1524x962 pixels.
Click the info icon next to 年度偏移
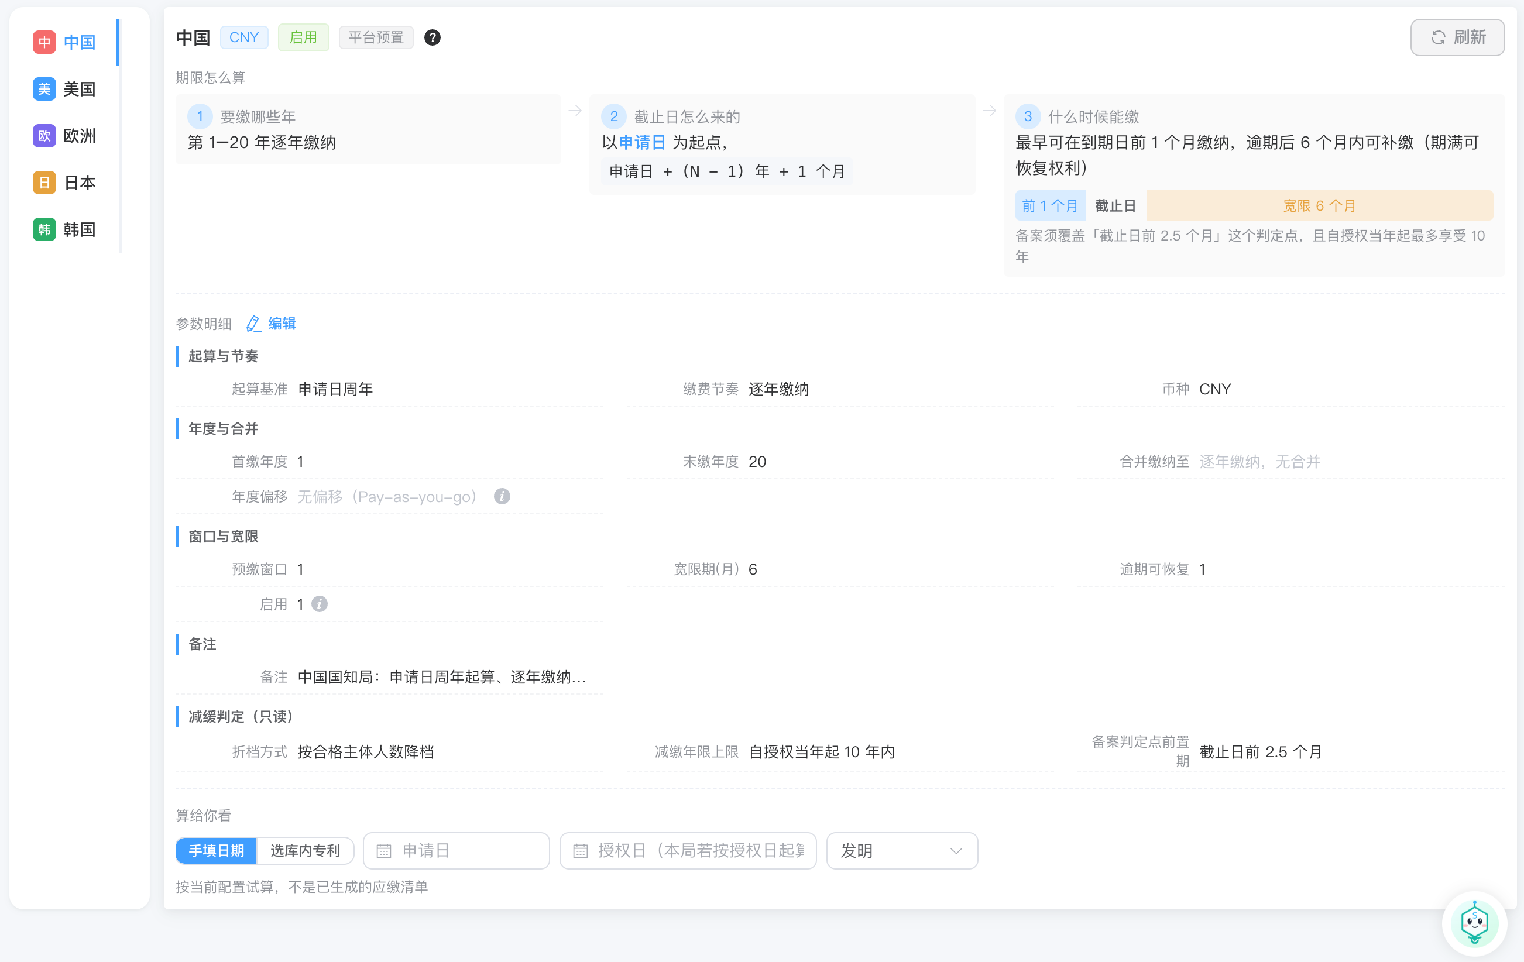click(x=502, y=497)
